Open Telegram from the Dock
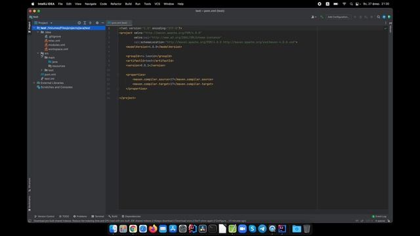Screen dimensions: 420x236 [x=262, y=229]
